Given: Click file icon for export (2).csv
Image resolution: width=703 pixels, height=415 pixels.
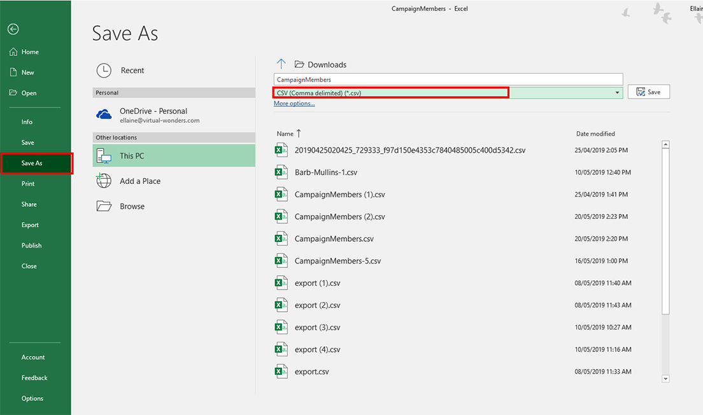Looking at the screenshot, I should [281, 305].
